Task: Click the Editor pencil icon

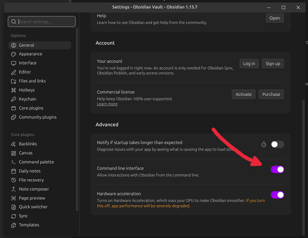Action: [x=14, y=72]
